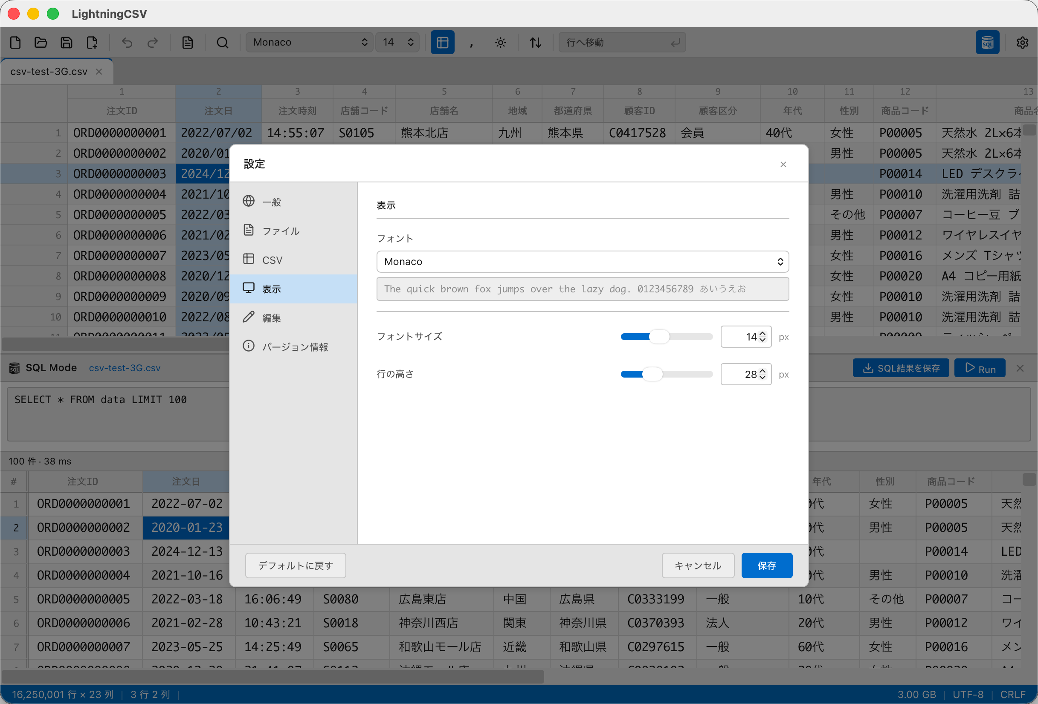Click the デフォルトに戻す button
Image resolution: width=1038 pixels, height=704 pixels.
(295, 566)
